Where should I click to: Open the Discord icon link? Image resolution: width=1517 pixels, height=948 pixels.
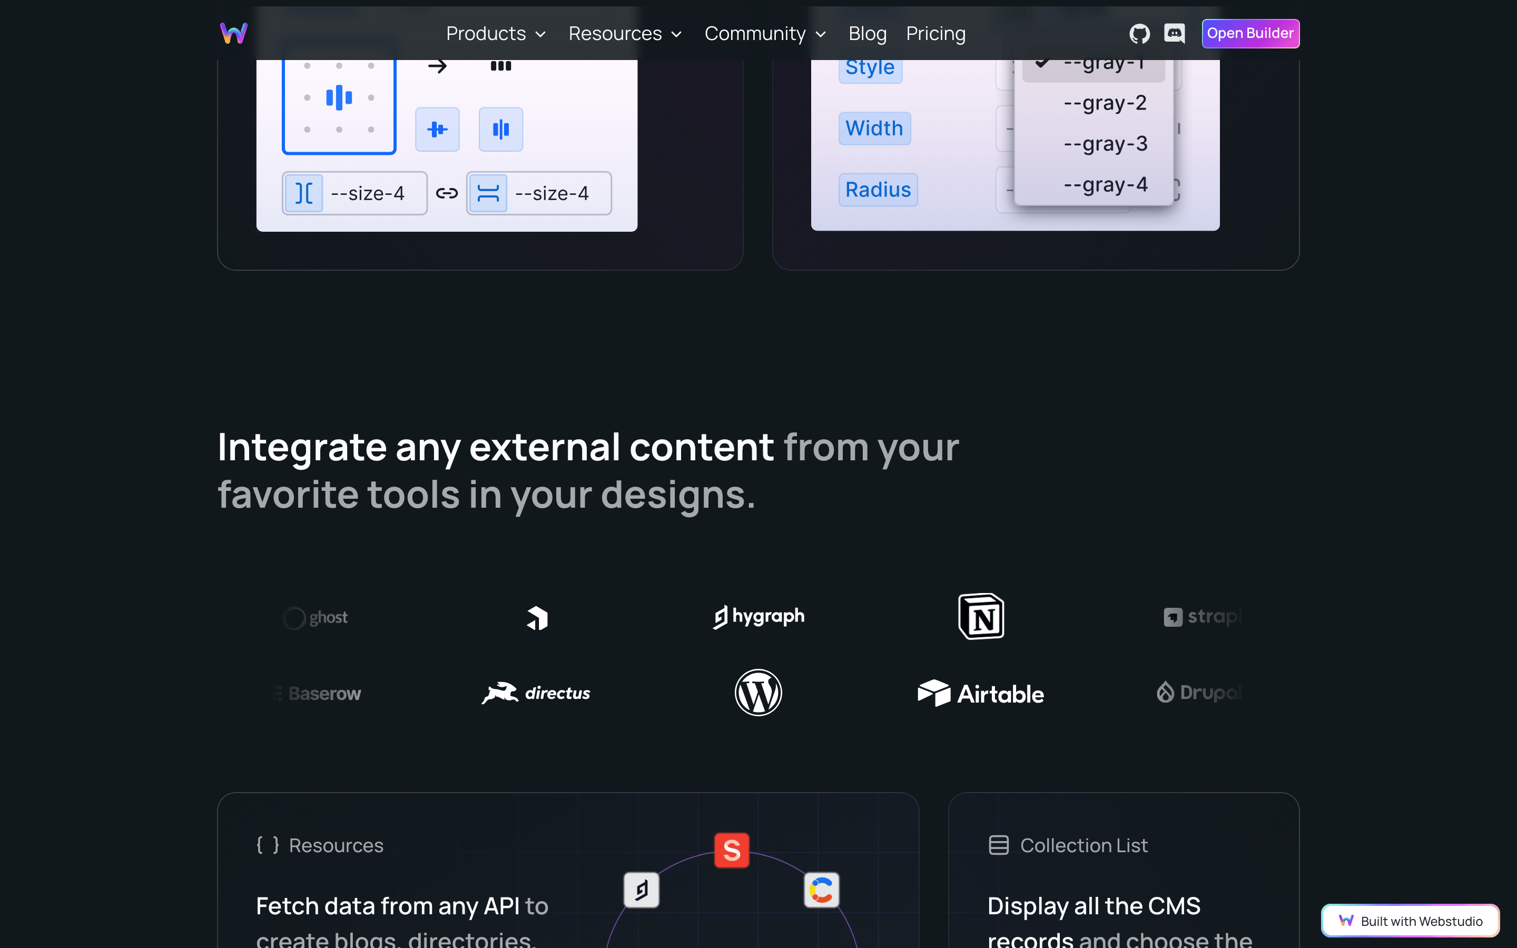(1174, 33)
